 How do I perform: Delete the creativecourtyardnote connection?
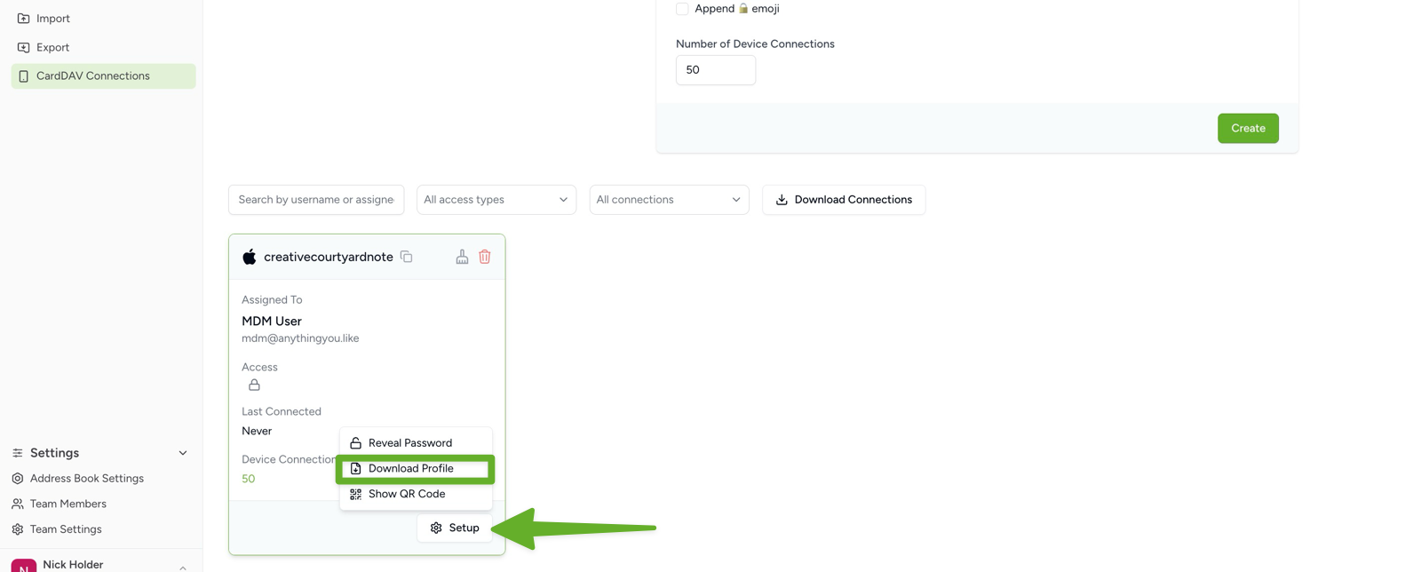click(485, 257)
